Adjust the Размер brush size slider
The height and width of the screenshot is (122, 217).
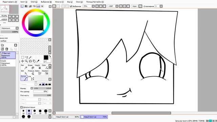(42, 88)
